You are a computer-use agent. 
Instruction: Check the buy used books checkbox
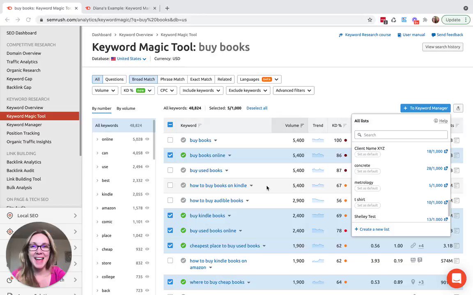(x=170, y=170)
